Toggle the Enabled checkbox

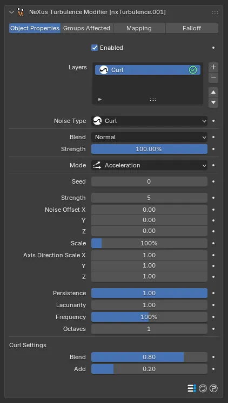point(95,48)
